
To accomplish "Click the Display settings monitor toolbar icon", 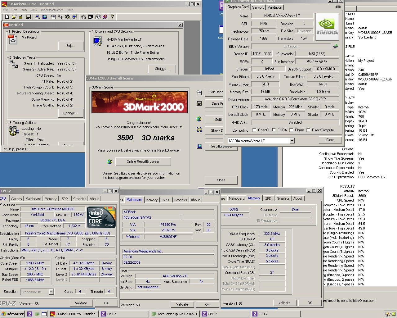I will click(75, 17).
